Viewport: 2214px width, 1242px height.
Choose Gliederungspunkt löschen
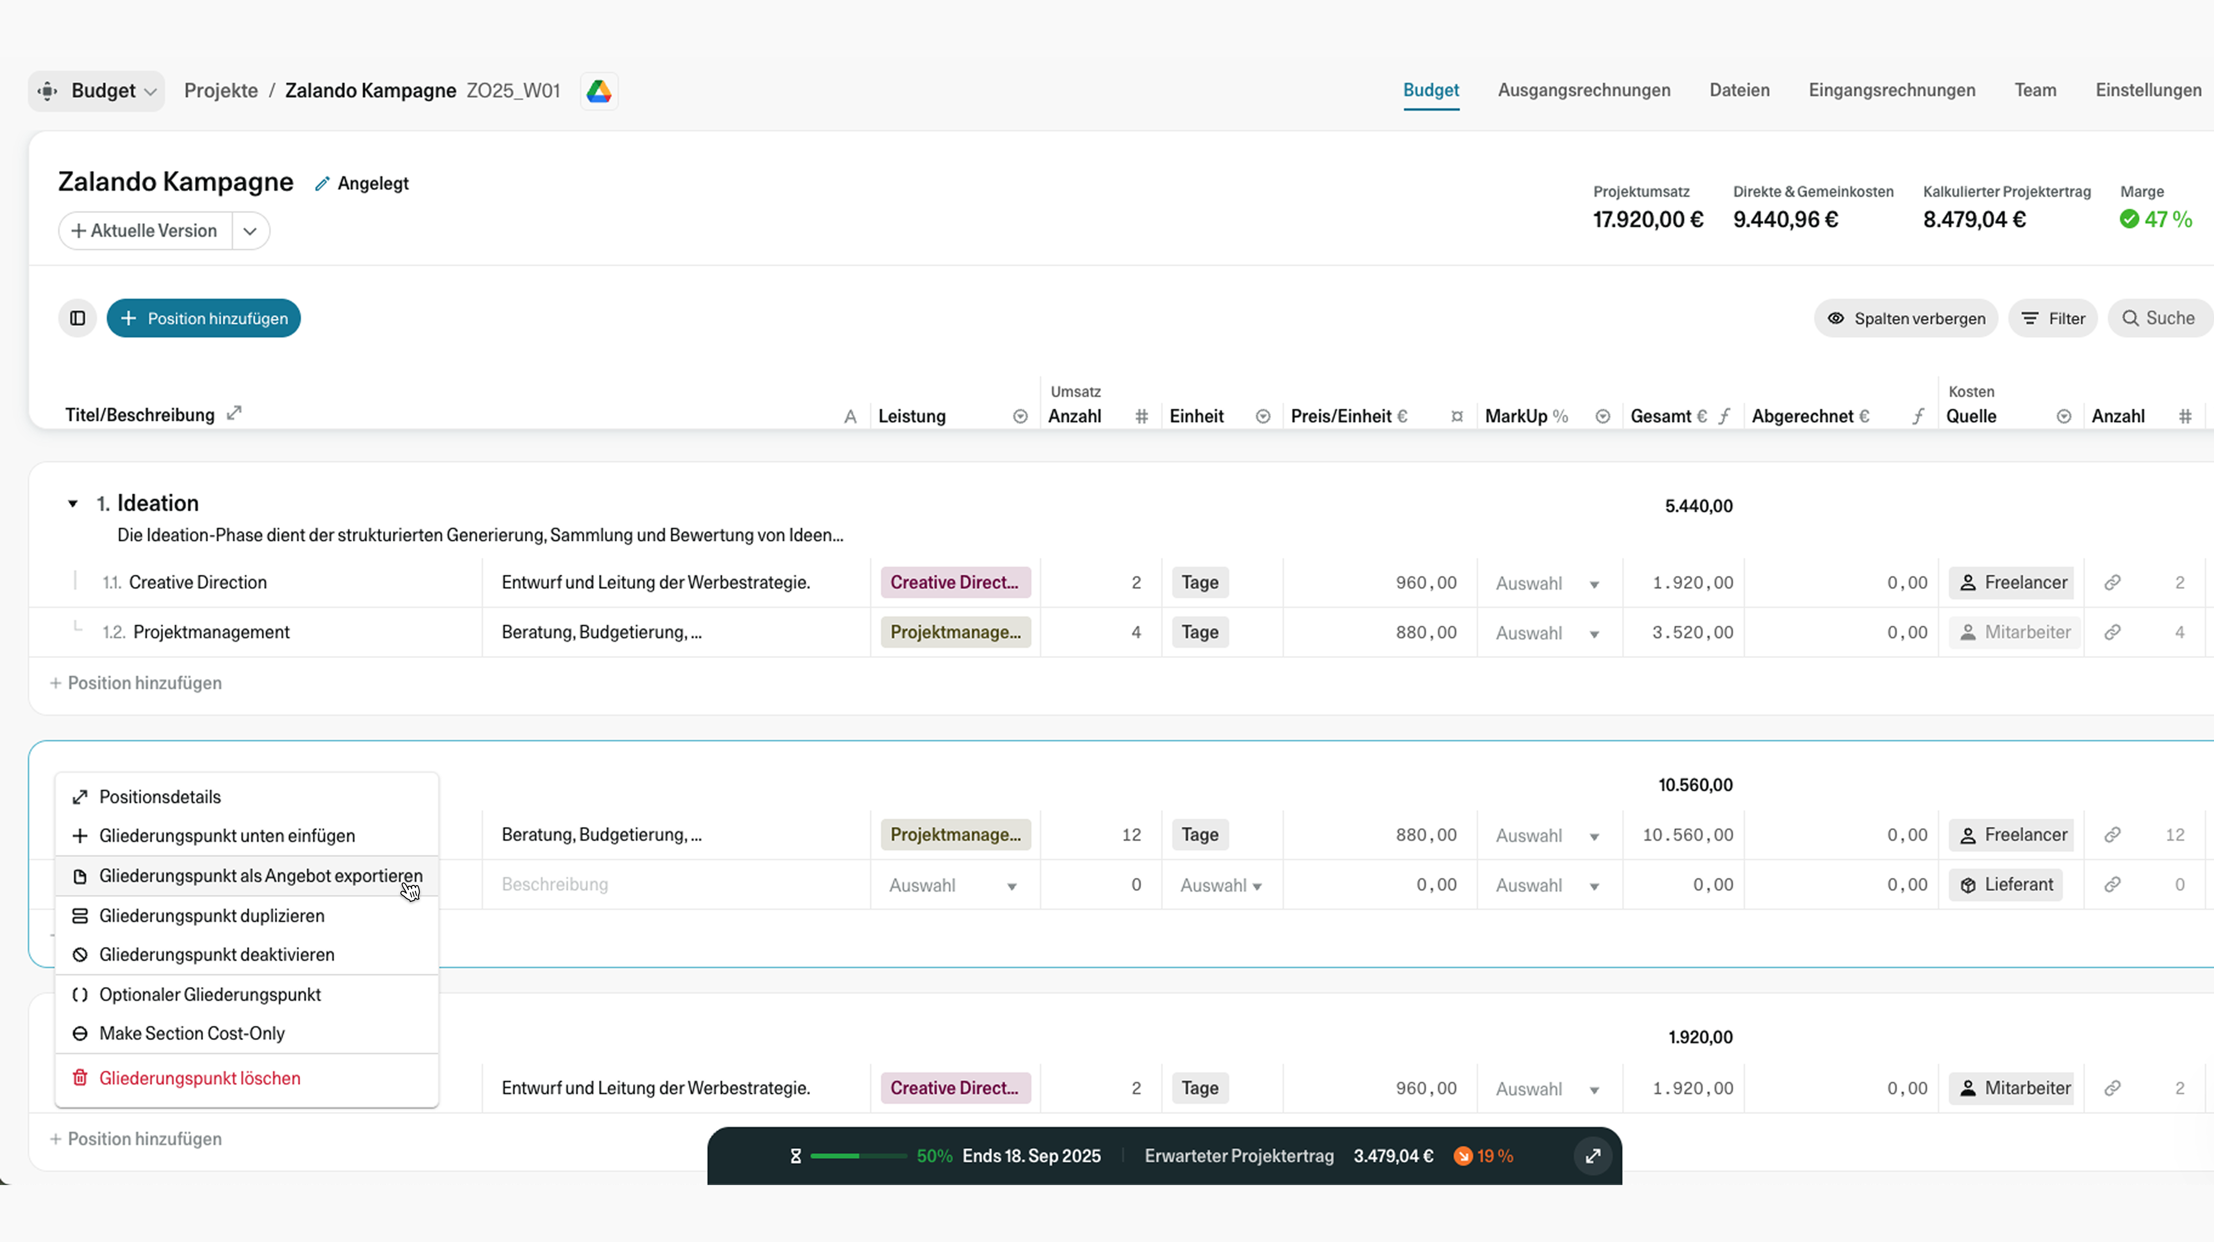[247, 1079]
